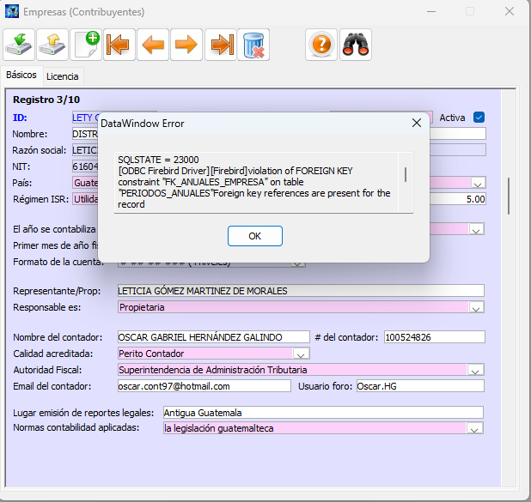The image size is (531, 502).
Task: Click the save record (green arrow disk) icon
Action: [x=19, y=45]
